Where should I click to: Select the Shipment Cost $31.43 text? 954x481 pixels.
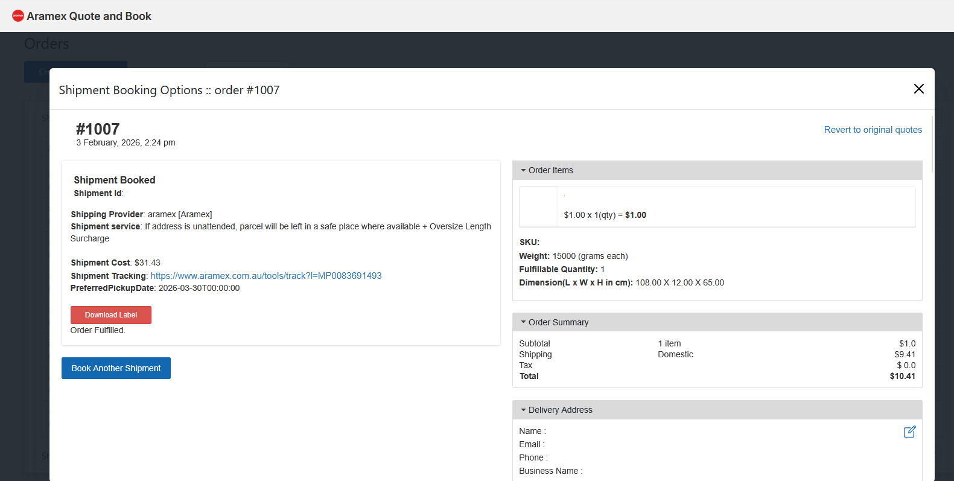pos(115,263)
